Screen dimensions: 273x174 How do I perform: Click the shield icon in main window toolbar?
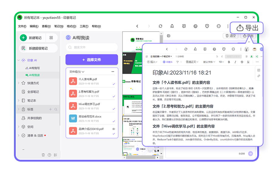coord(207,26)
